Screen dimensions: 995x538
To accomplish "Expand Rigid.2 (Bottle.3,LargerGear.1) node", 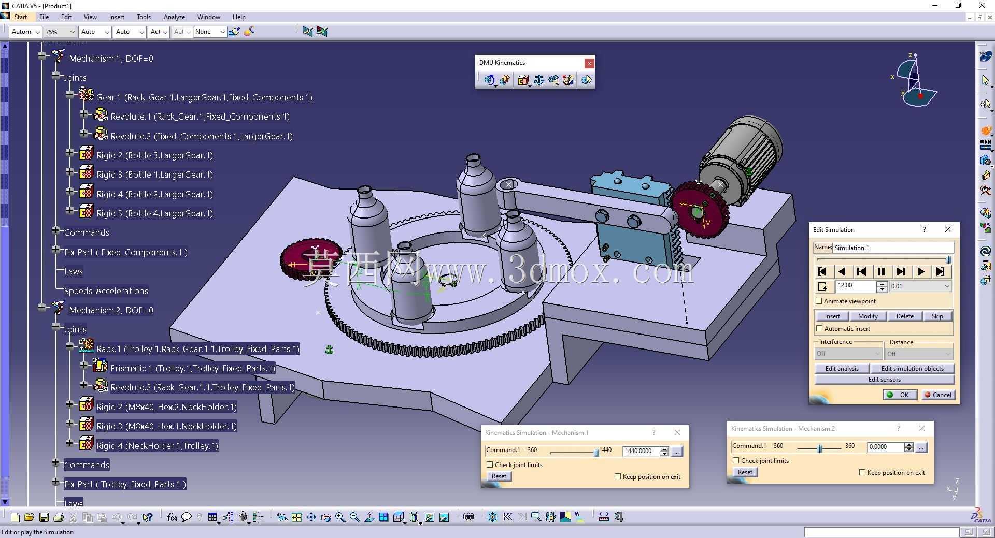I will tap(70, 153).
